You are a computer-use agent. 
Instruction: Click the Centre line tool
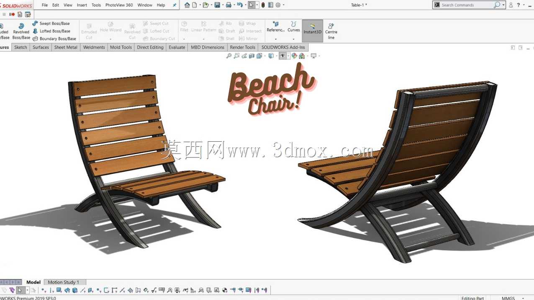331,31
